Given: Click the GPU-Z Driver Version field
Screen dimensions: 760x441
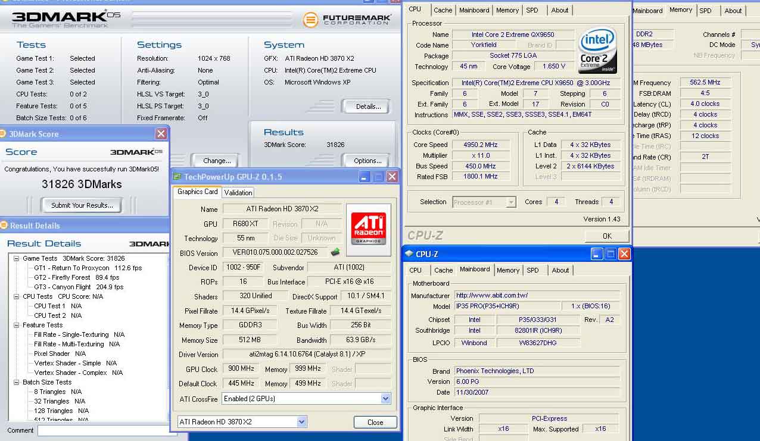Looking at the screenshot, I should pos(307,355).
